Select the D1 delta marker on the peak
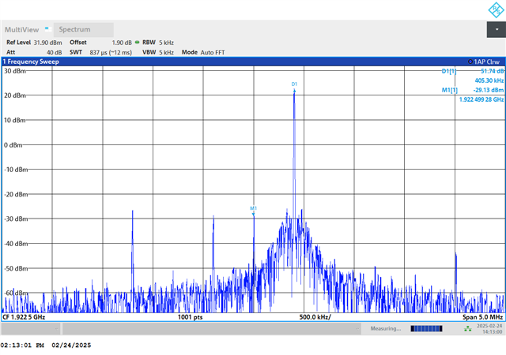506x355 pixels. click(x=294, y=86)
